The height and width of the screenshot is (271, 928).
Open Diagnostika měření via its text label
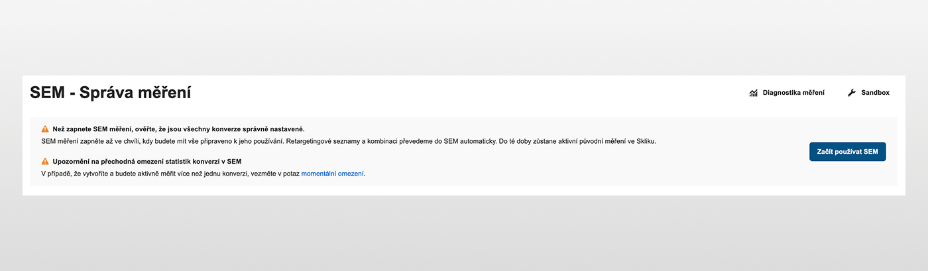(793, 93)
